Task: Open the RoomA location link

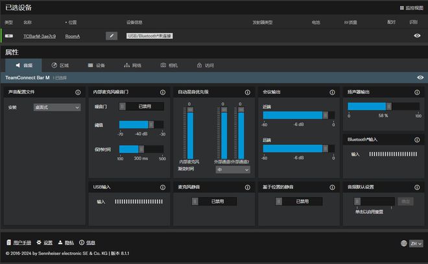Action: pyautogui.click(x=73, y=36)
